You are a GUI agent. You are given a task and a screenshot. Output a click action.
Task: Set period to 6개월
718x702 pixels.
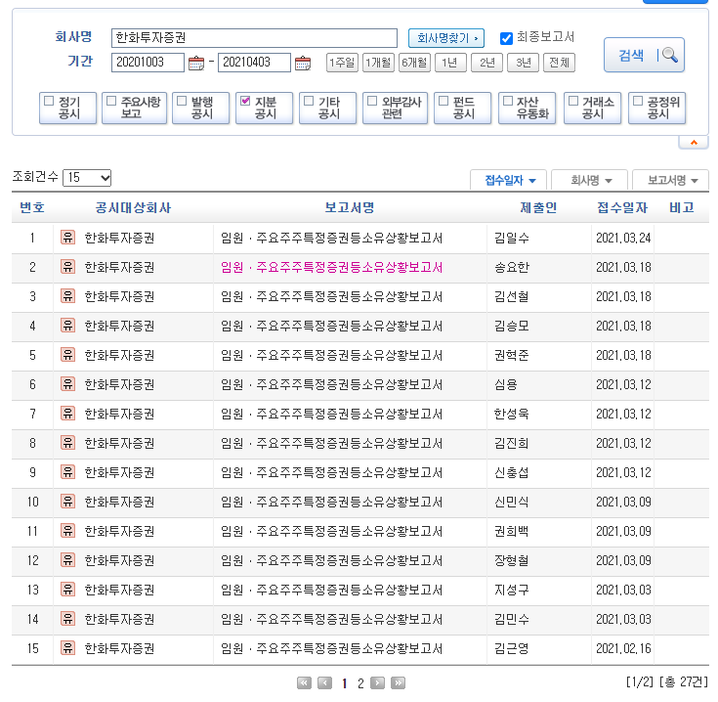(414, 63)
